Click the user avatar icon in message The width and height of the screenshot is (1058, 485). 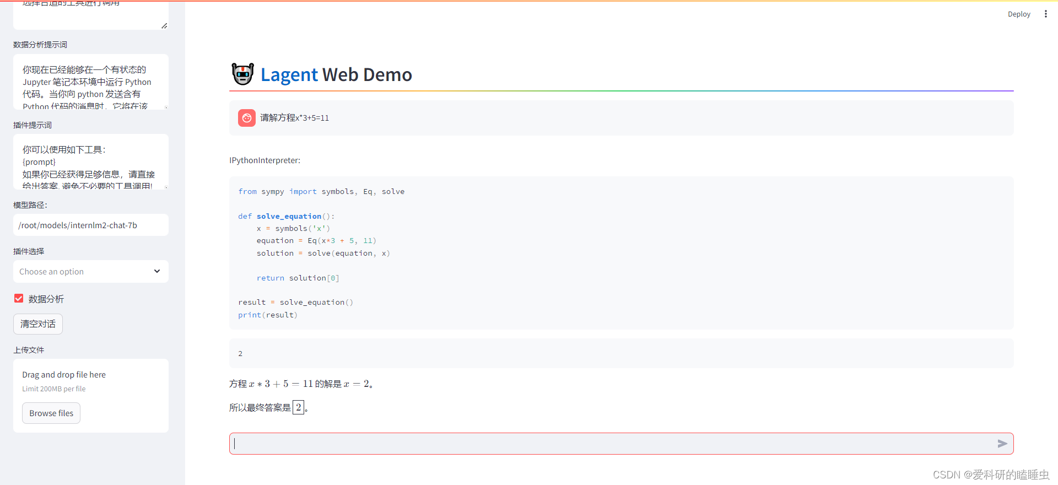click(x=247, y=118)
